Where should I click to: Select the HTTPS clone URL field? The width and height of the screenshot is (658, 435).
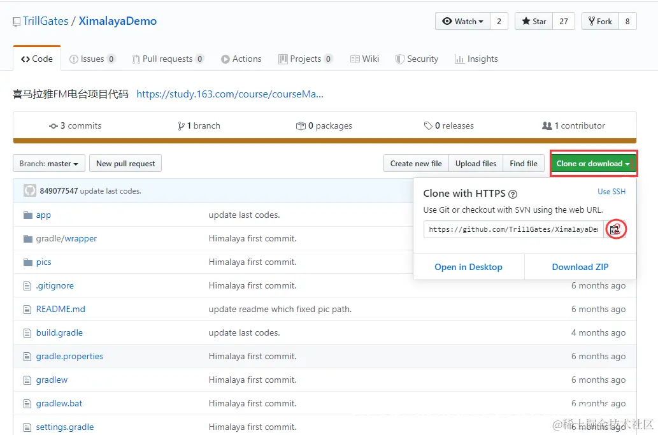[x=513, y=229]
